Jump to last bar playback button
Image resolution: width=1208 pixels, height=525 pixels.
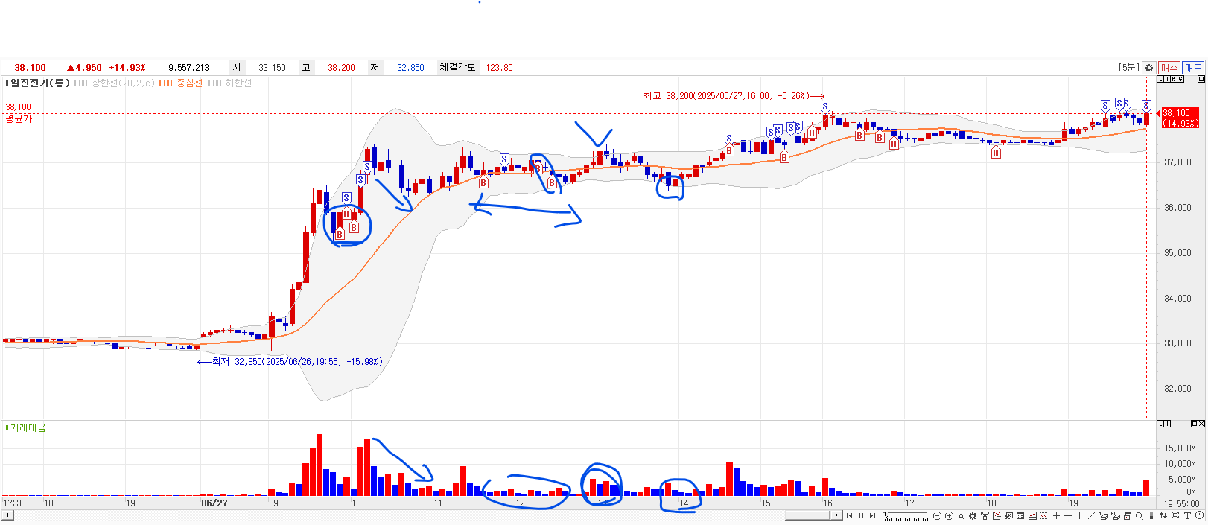click(872, 515)
